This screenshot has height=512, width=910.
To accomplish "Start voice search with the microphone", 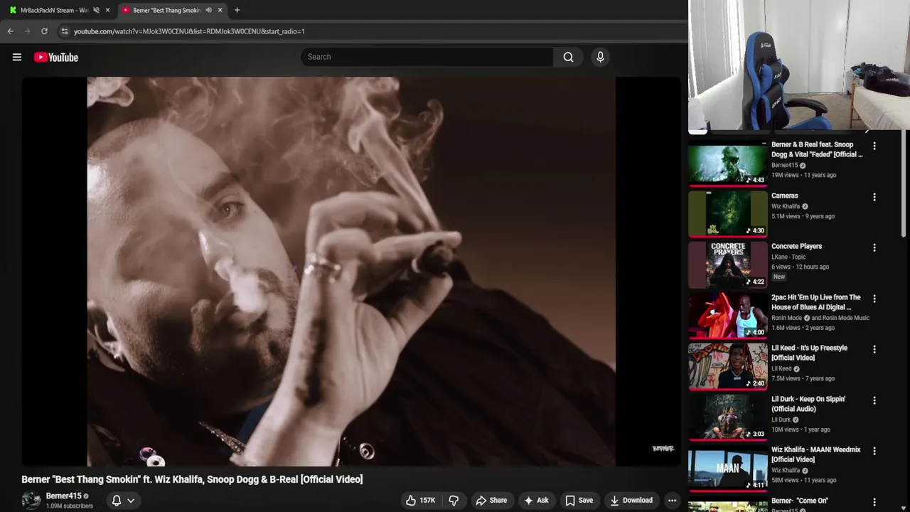I will click(x=600, y=57).
